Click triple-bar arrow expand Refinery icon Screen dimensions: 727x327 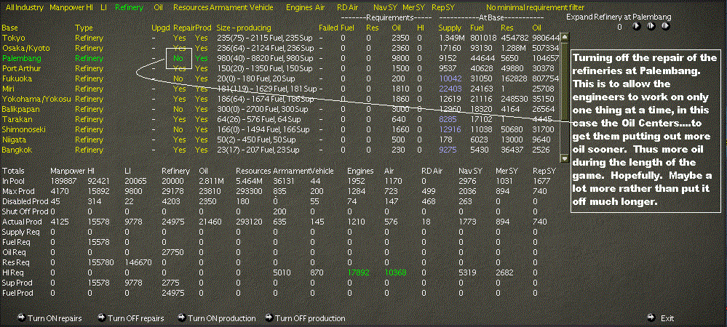[667, 27]
